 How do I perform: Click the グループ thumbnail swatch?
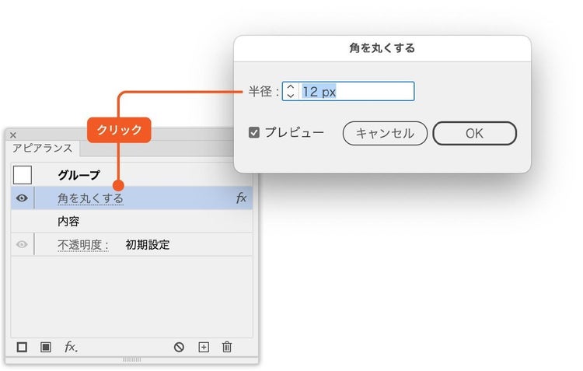point(23,175)
